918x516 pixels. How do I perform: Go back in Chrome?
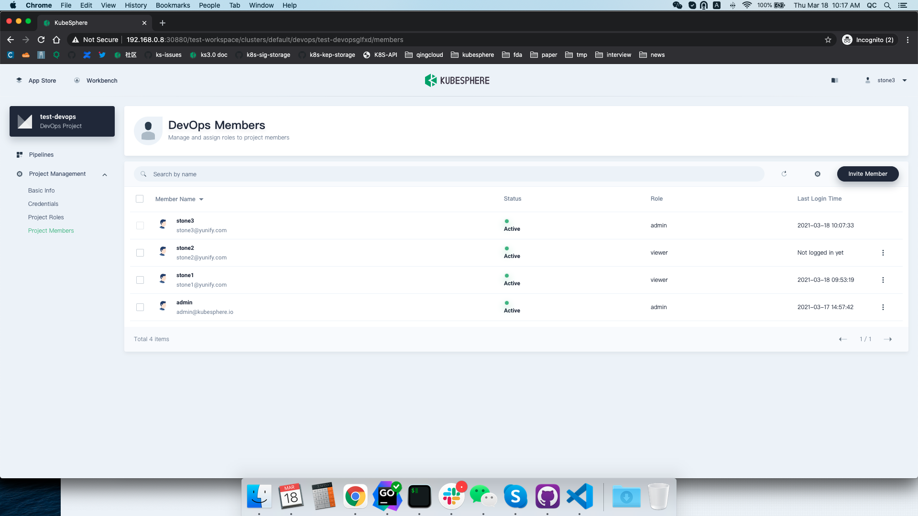11,40
